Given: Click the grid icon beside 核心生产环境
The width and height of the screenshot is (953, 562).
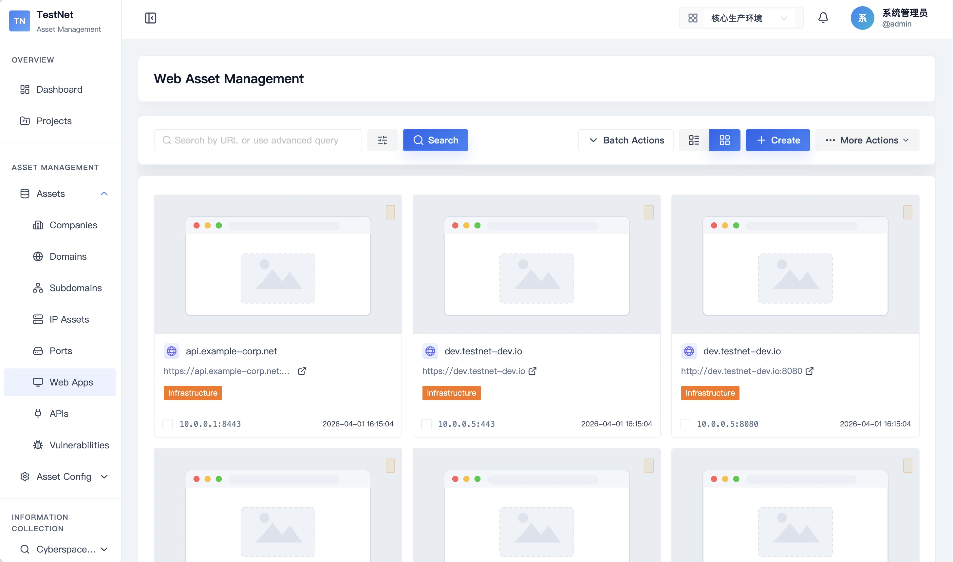Looking at the screenshot, I should [x=693, y=18].
